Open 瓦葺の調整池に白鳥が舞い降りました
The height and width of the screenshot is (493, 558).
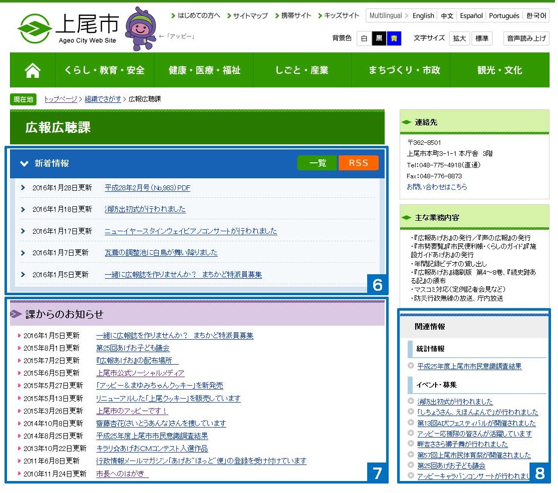tap(161, 253)
